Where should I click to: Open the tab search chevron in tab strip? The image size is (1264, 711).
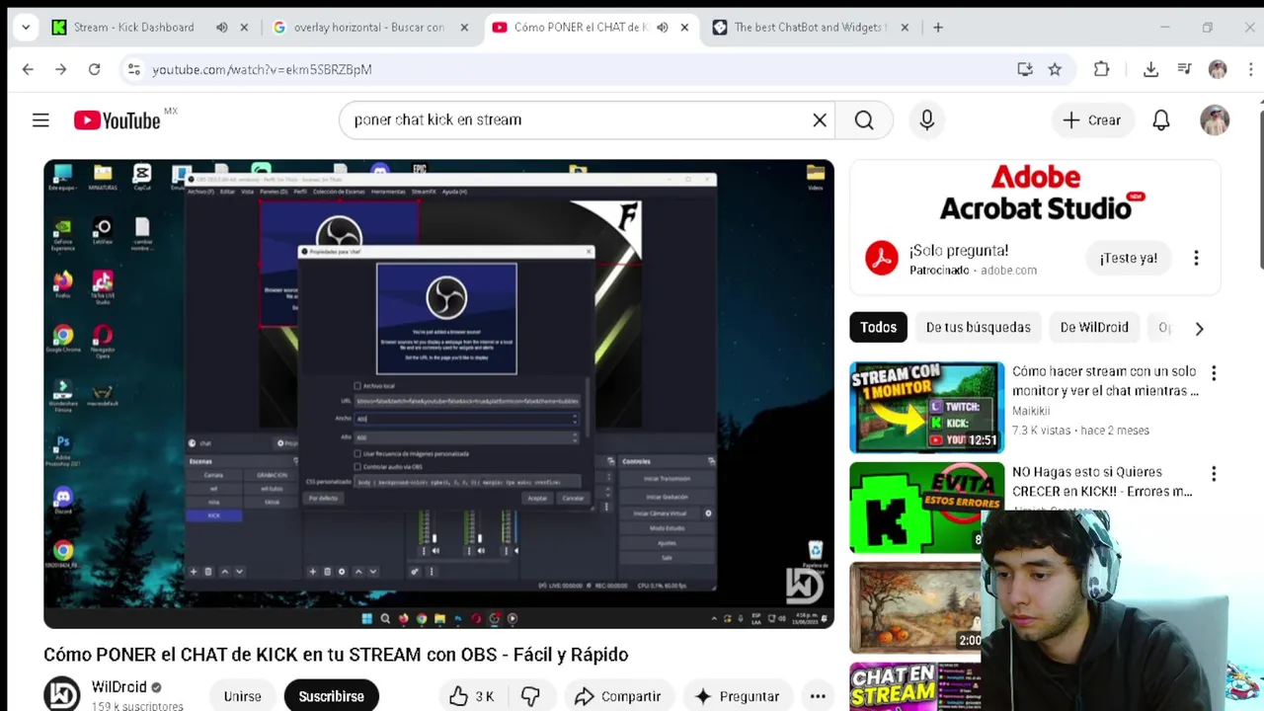coord(25,27)
